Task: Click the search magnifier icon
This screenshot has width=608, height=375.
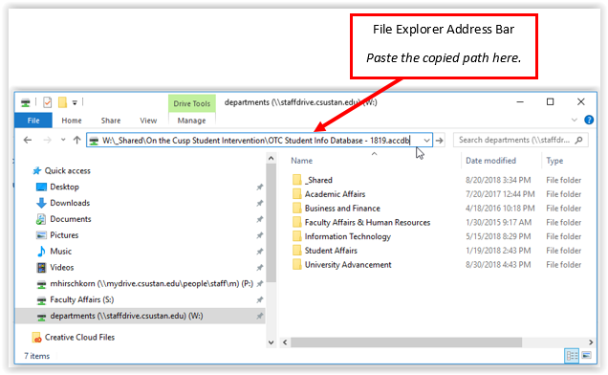Action: coord(579,140)
